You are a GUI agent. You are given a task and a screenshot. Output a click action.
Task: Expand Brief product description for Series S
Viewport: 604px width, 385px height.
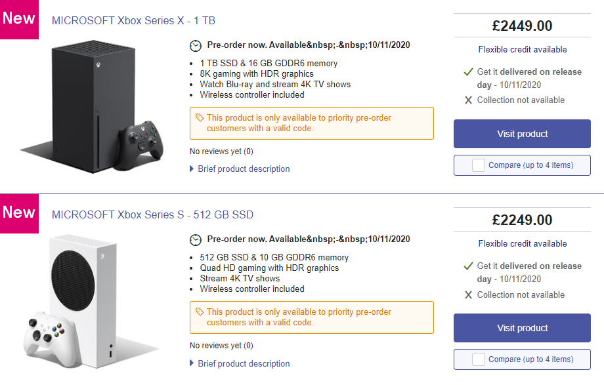pyautogui.click(x=243, y=363)
